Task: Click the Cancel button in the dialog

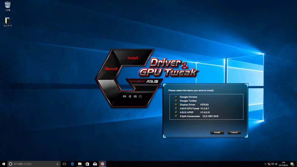Action: coord(234,132)
